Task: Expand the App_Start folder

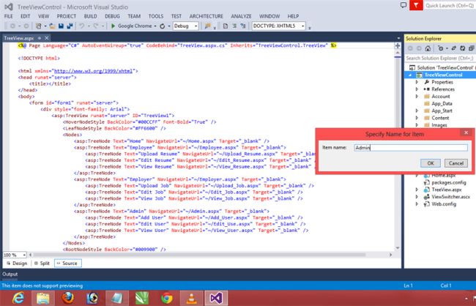Action: click(x=417, y=111)
